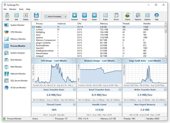Sort by the Process column header
Image resolution: width=170 pixels, height=123 pixels.
[46, 24]
